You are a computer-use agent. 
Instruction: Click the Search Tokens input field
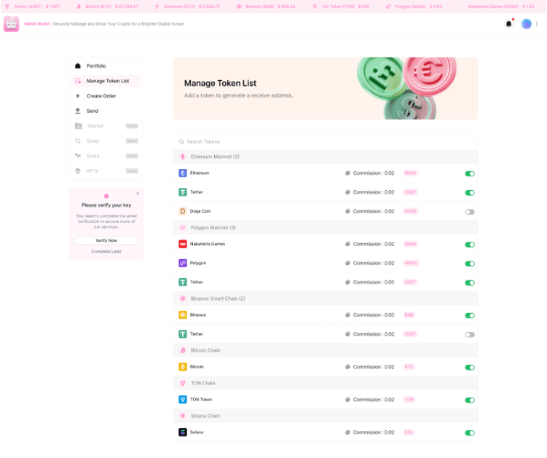(x=324, y=141)
